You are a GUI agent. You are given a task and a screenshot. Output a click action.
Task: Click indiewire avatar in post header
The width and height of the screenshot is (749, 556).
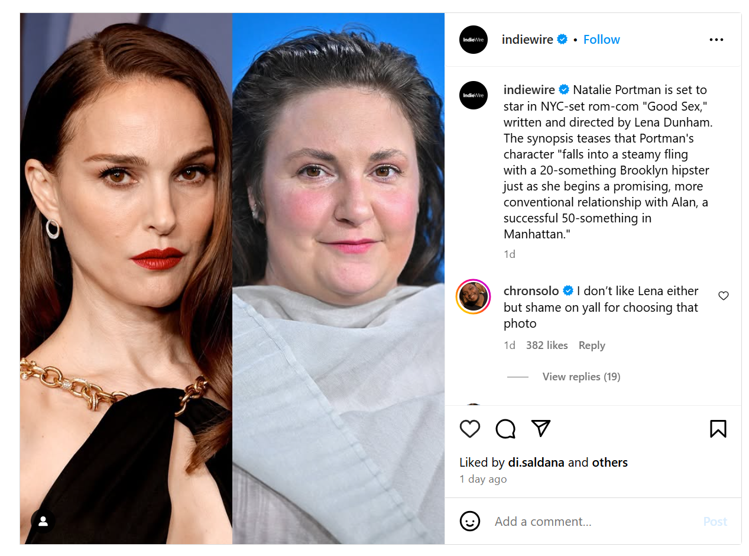point(474,40)
